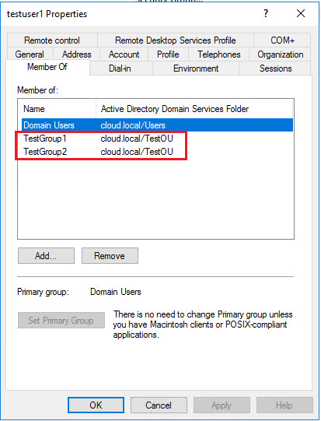This screenshot has height=421, width=321.
Task: Go to the Sessions tab
Action: coord(275,68)
